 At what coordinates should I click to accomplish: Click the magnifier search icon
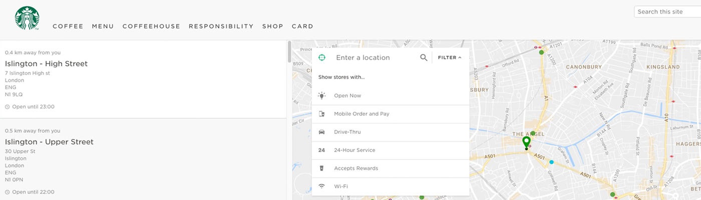pyautogui.click(x=424, y=57)
